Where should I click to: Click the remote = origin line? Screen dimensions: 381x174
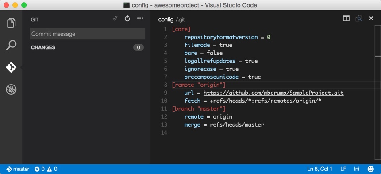(x=208, y=116)
